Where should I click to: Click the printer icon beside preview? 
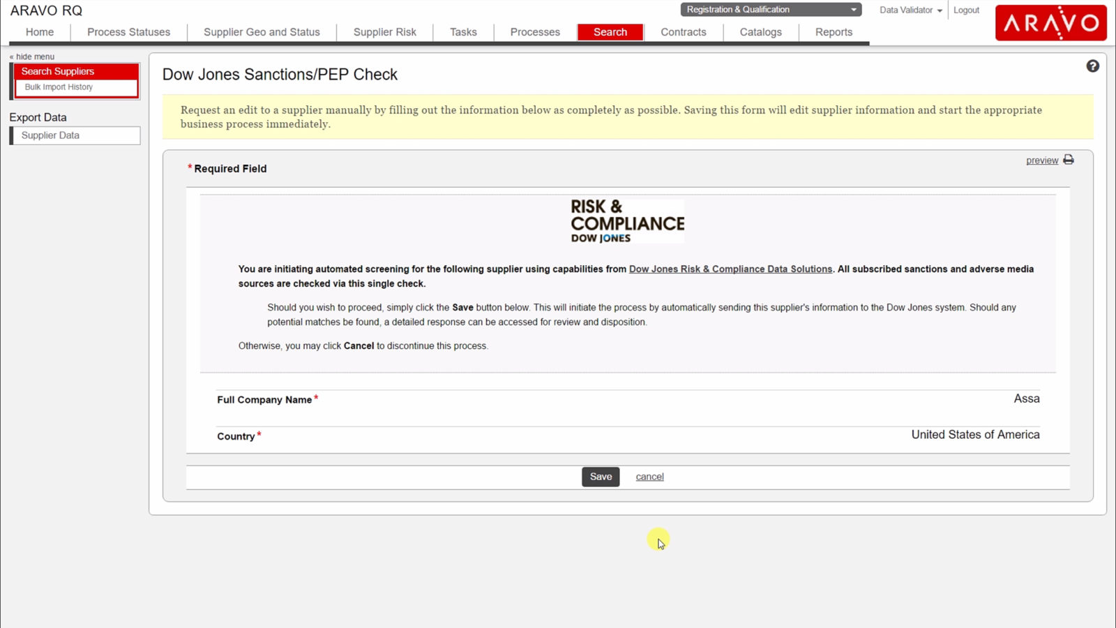coord(1068,160)
